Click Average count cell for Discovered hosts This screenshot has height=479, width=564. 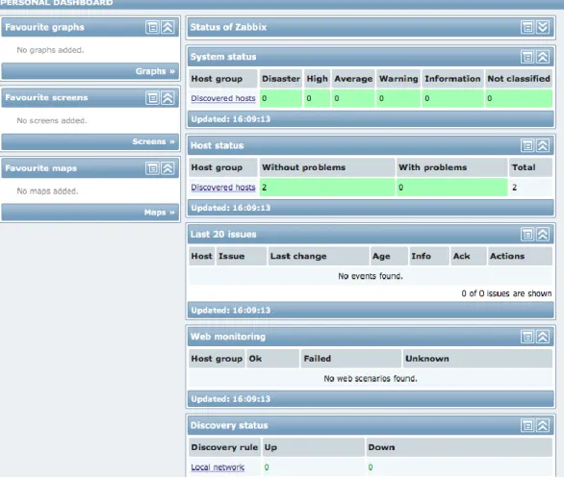(353, 98)
